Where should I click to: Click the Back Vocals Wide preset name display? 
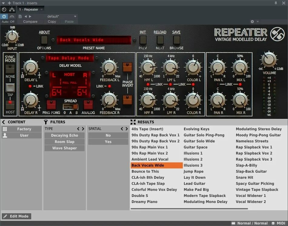click(x=94, y=40)
